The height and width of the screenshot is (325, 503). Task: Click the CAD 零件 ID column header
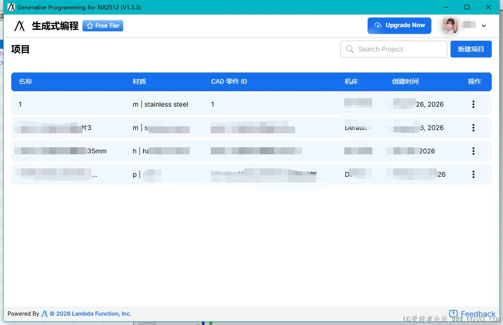(x=229, y=81)
